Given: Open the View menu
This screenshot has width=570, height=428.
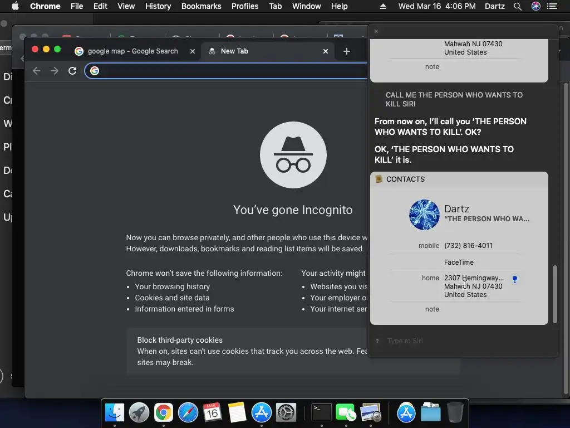Looking at the screenshot, I should 126,6.
